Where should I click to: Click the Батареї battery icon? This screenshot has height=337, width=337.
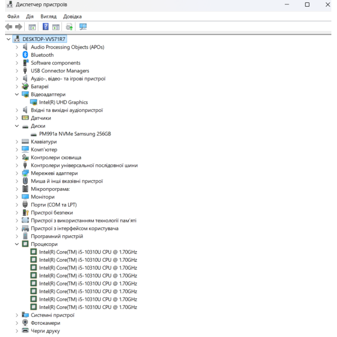(25, 86)
